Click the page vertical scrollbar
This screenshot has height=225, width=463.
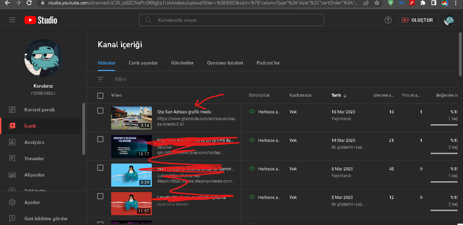(460, 54)
